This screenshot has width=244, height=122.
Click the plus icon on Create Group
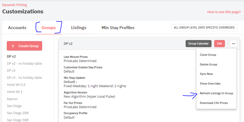pyautogui.click(x=13, y=46)
